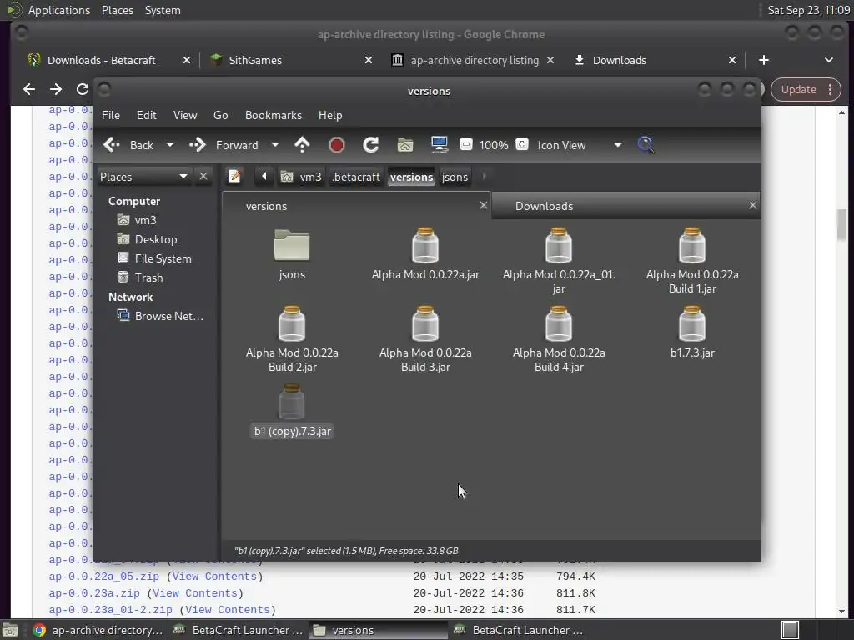Open the View menu
The height and width of the screenshot is (640, 854).
[x=185, y=115]
